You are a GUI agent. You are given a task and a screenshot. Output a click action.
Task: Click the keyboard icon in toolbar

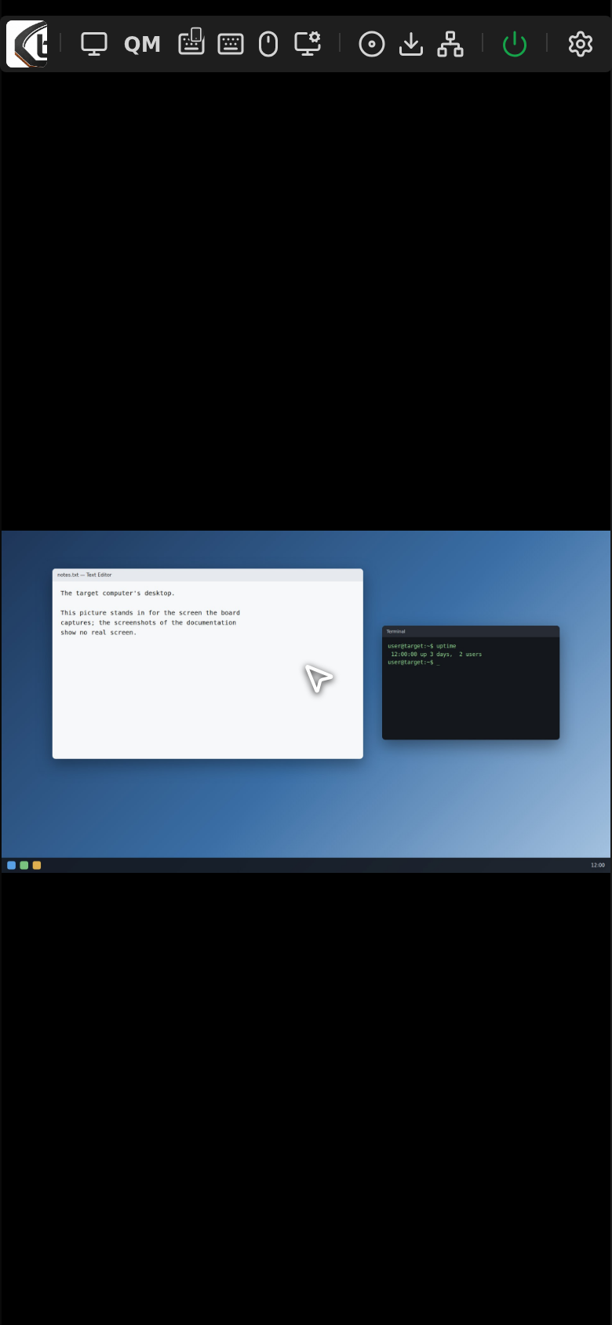(x=231, y=44)
